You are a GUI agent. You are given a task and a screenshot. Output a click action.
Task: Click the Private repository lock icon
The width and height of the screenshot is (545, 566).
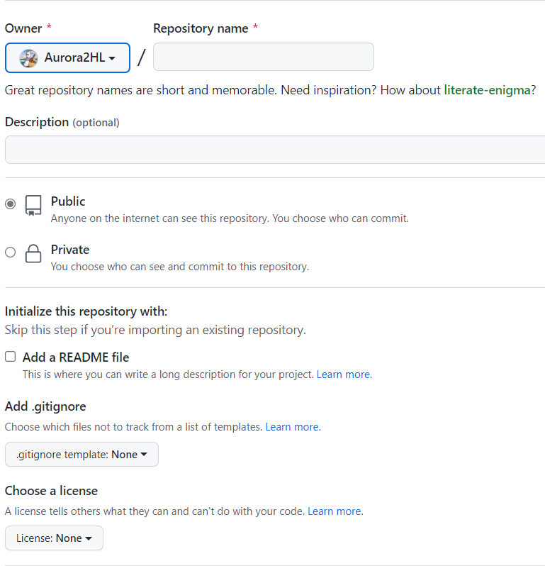[x=33, y=254]
